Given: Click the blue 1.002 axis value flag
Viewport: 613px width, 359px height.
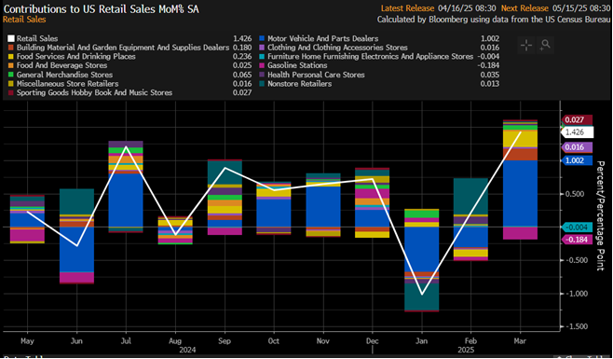Looking at the screenshot, I should pos(577,160).
